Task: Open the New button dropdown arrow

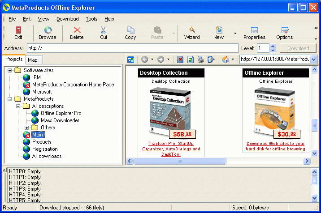Action: coord(234,33)
